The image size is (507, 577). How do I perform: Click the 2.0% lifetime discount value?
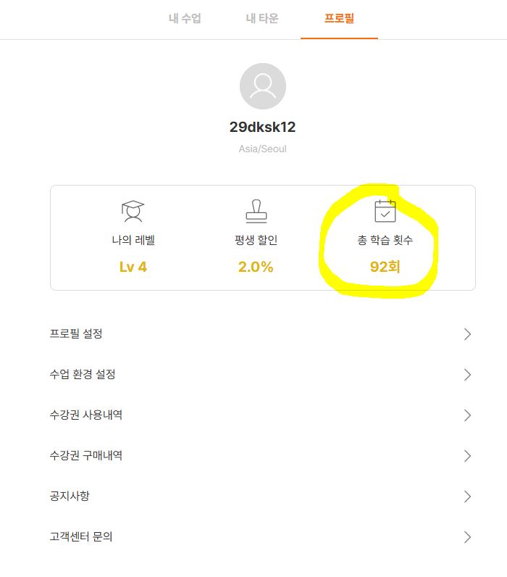point(256,267)
